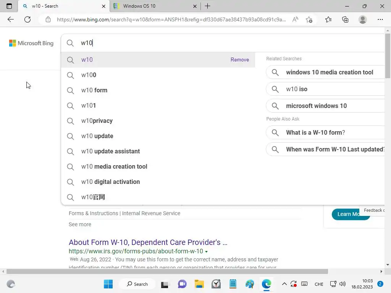Screen dimensions: 391x293
Task: View site information lock icon
Action: point(48,19)
